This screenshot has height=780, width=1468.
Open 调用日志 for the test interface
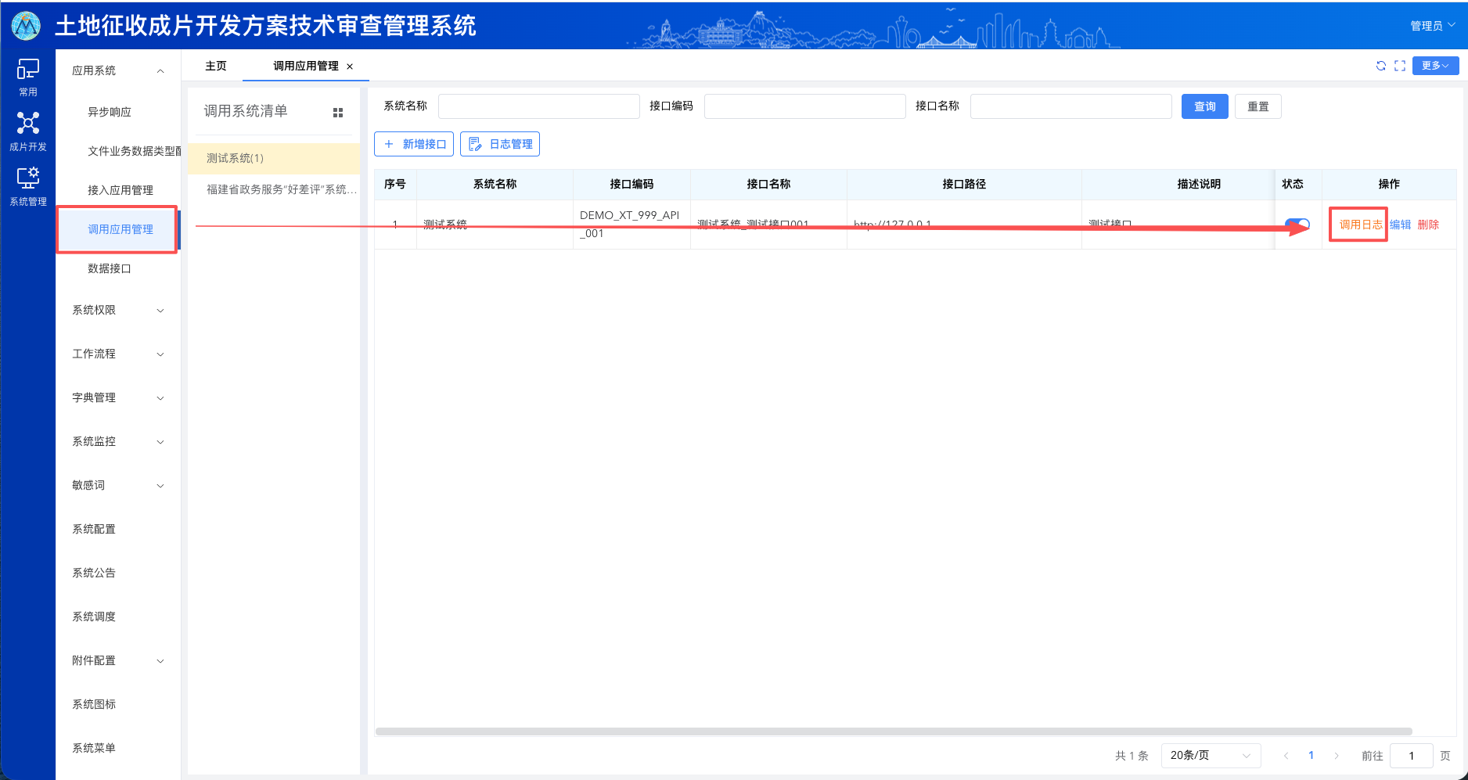click(x=1358, y=224)
